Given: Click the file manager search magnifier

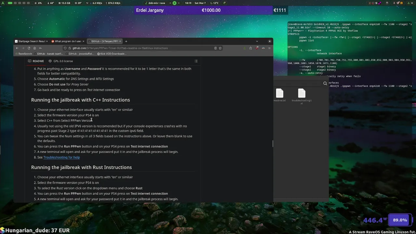Looking at the screenshot, I should point(325,84).
